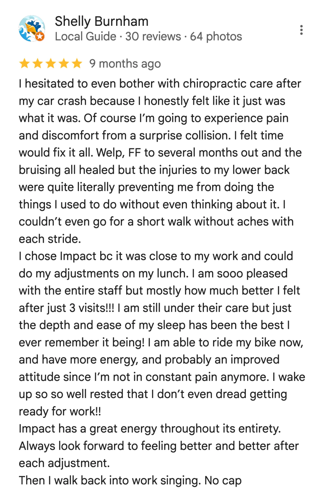Screen dimensions: 325x498
Task: Click the text 'ready for work!!'
Action: point(60,412)
